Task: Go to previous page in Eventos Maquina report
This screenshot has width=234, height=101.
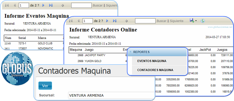Action: click(x=14, y=5)
